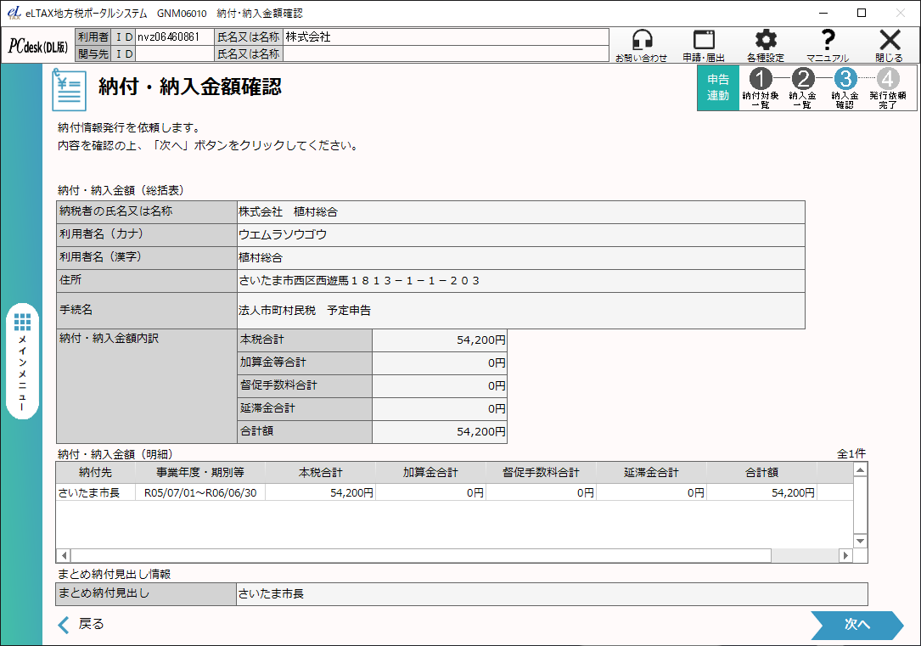Click the 申告連動 indicator

click(x=718, y=87)
